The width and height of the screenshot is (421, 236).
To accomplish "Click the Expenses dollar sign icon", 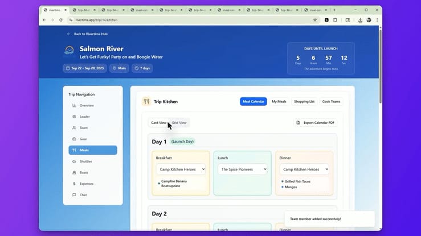I will pos(74,184).
